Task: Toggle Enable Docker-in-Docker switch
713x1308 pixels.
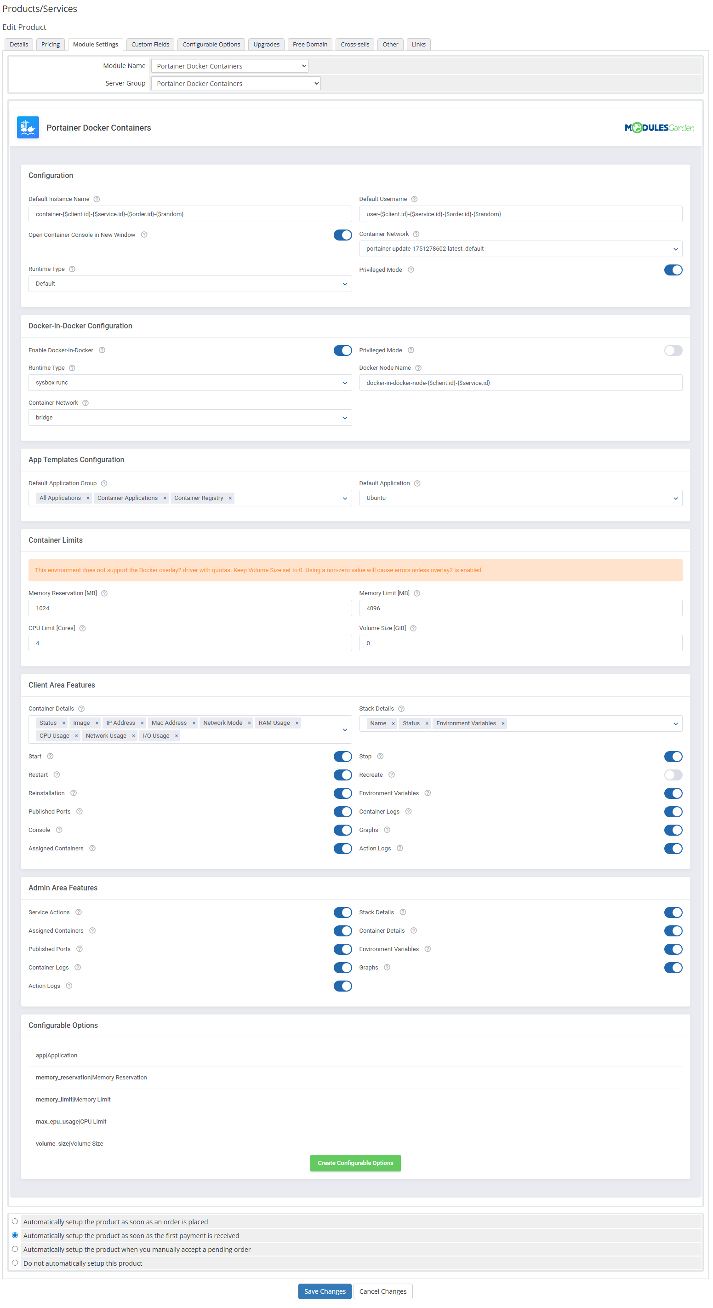Action: tap(342, 350)
